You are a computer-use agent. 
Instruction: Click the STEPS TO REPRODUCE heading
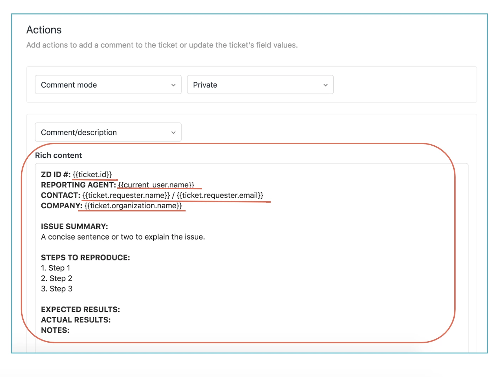pyautogui.click(x=85, y=258)
